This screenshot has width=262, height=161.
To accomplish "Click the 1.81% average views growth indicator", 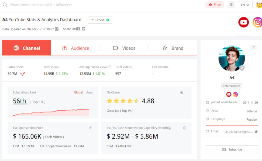I will pos(99,74).
